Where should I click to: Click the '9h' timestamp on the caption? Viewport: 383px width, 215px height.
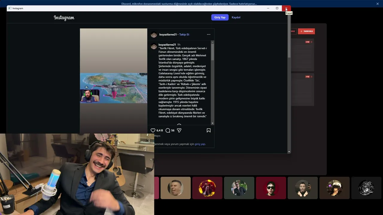(x=179, y=45)
